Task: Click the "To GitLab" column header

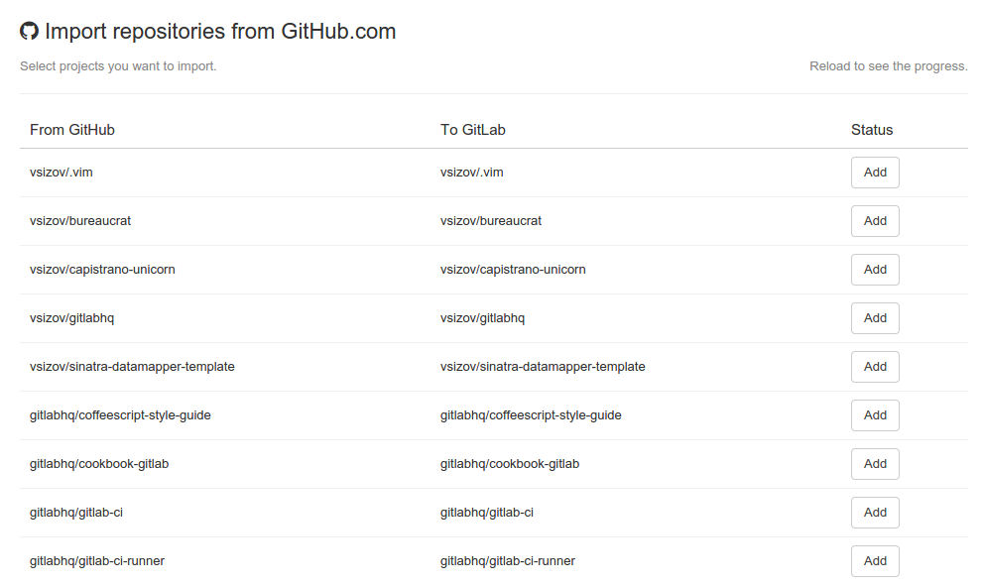Action: click(473, 130)
